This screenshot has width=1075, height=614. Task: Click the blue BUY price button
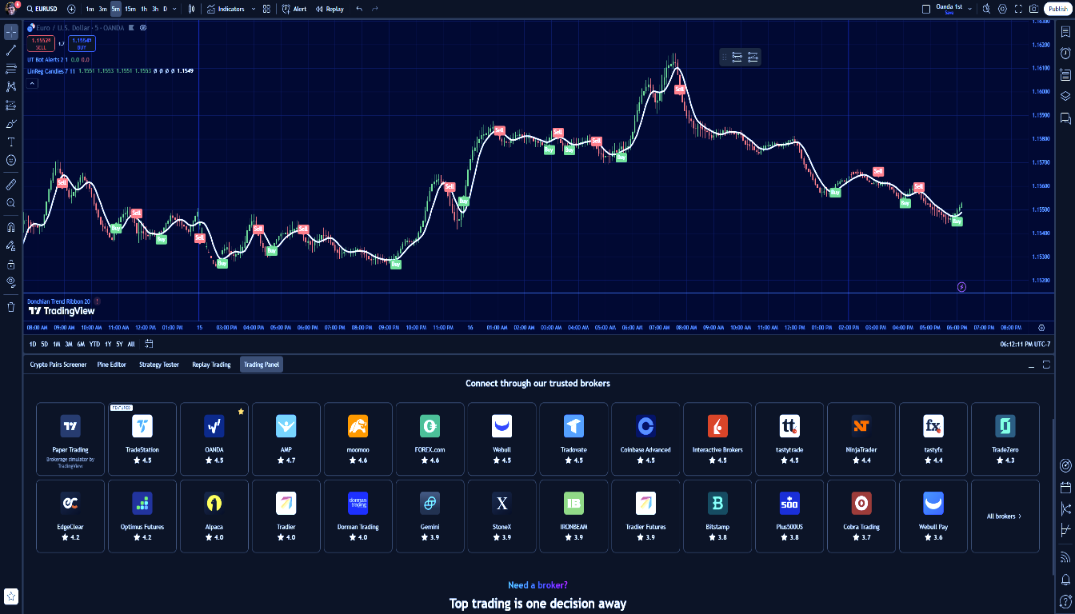point(82,43)
